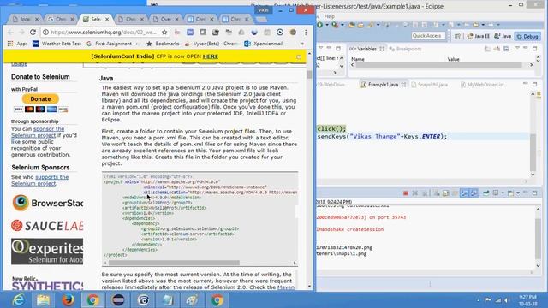
Task: Show the hidden bookmarks overflow chevron
Action: coord(301,44)
